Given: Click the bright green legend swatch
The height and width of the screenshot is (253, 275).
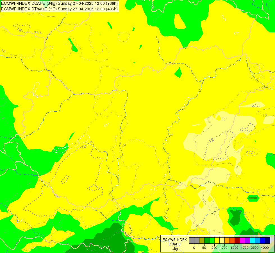Looking at the screenshot, I should pos(212,240).
